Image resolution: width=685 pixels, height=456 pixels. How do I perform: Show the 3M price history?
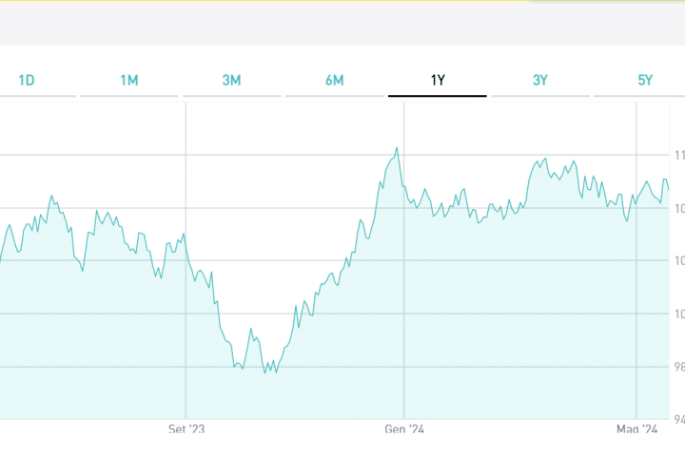[231, 81]
